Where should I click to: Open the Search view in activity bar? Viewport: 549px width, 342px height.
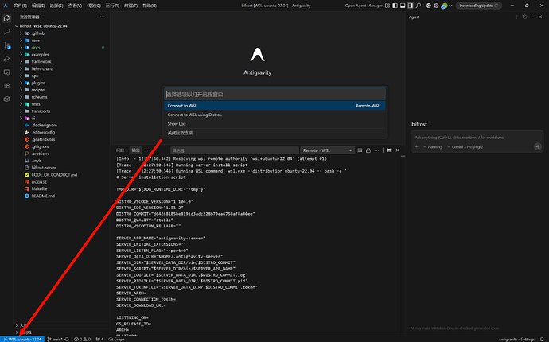coord(6,32)
